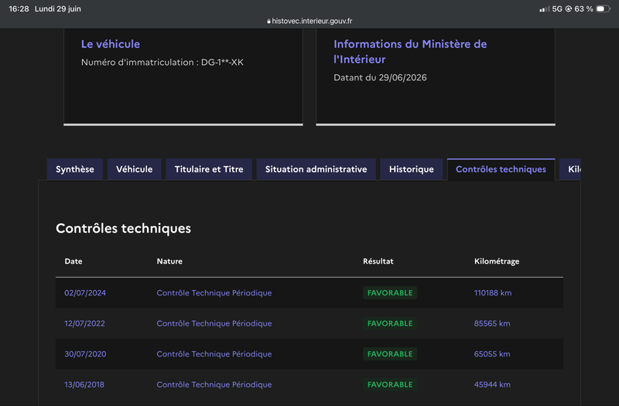Click the Kilométrage column header
619x406 pixels.
point(497,261)
